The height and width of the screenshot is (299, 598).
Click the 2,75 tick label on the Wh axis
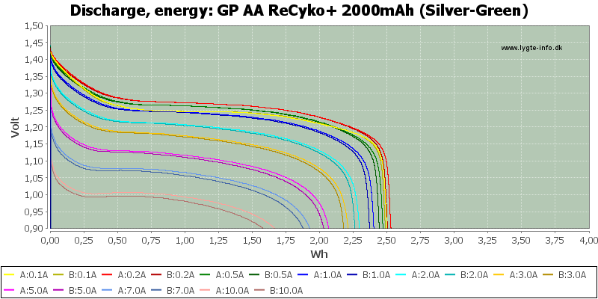[420, 240]
